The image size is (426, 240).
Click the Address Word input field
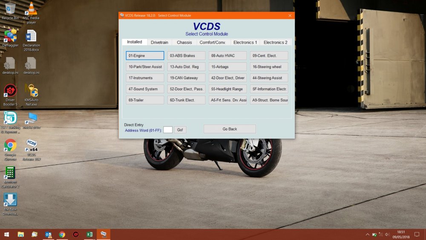coord(167,130)
